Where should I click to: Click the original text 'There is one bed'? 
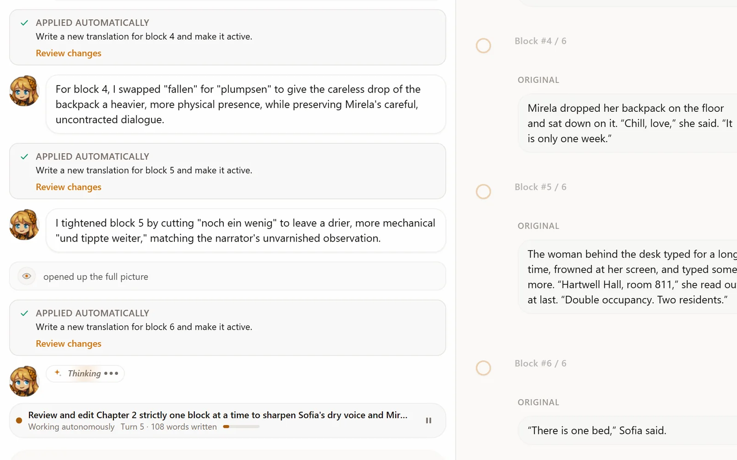click(571, 431)
